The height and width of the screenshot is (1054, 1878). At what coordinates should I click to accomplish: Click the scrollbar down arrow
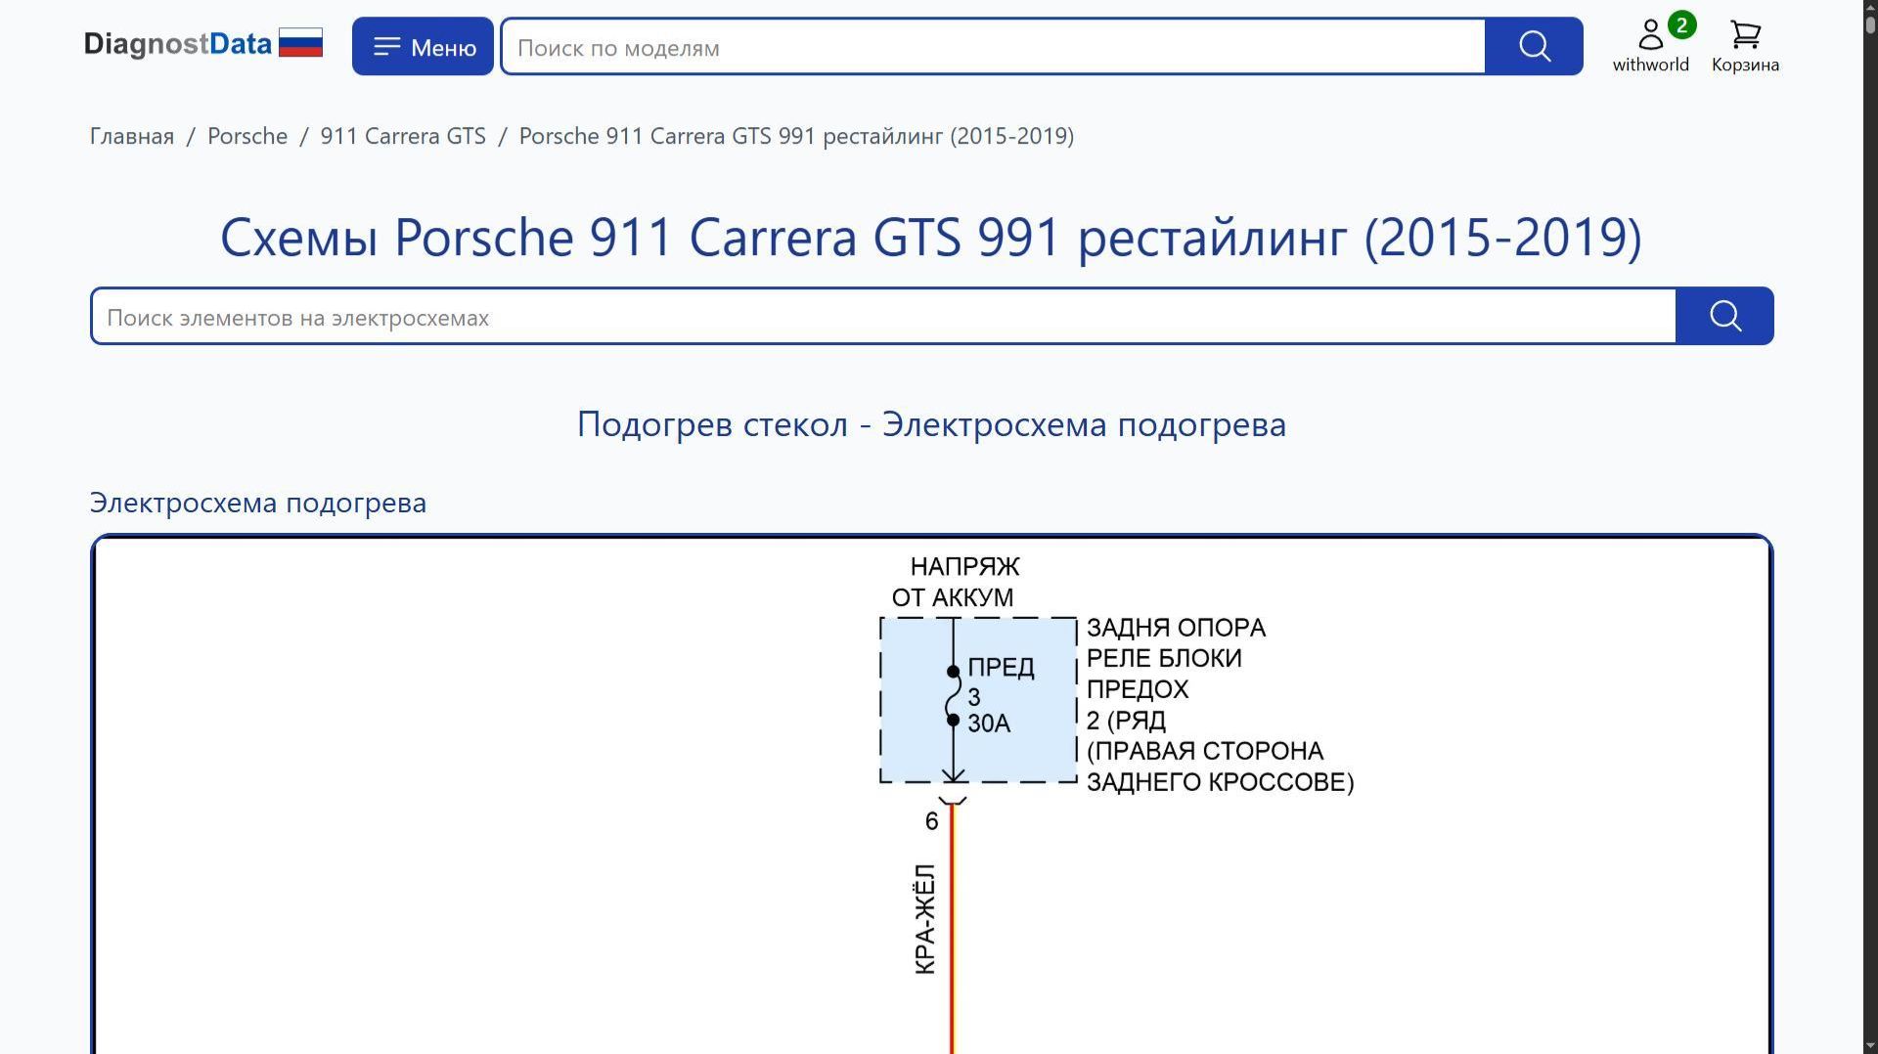tap(1870, 1045)
